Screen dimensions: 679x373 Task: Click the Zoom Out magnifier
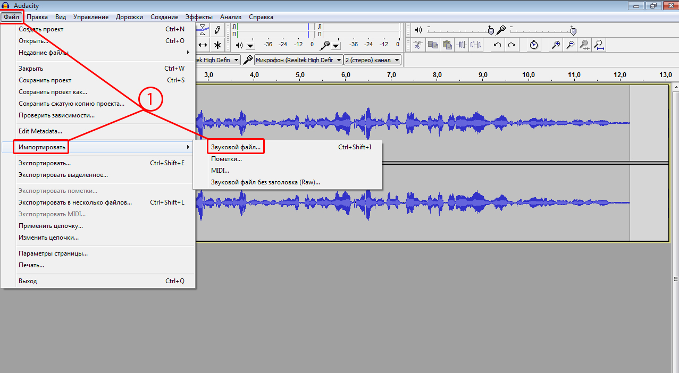tap(570, 45)
